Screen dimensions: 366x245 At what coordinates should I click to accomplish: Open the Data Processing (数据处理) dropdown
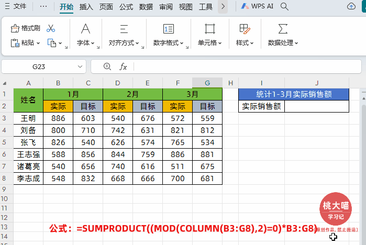pyautogui.click(x=283, y=43)
